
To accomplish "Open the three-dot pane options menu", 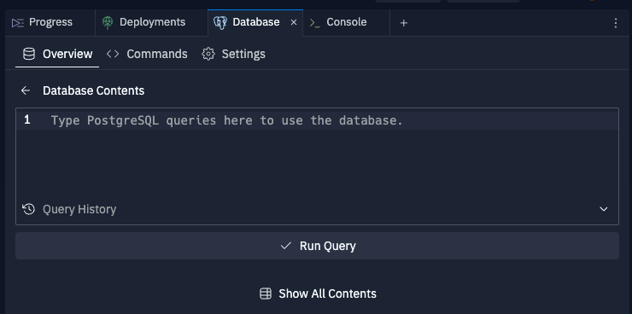I will point(616,23).
